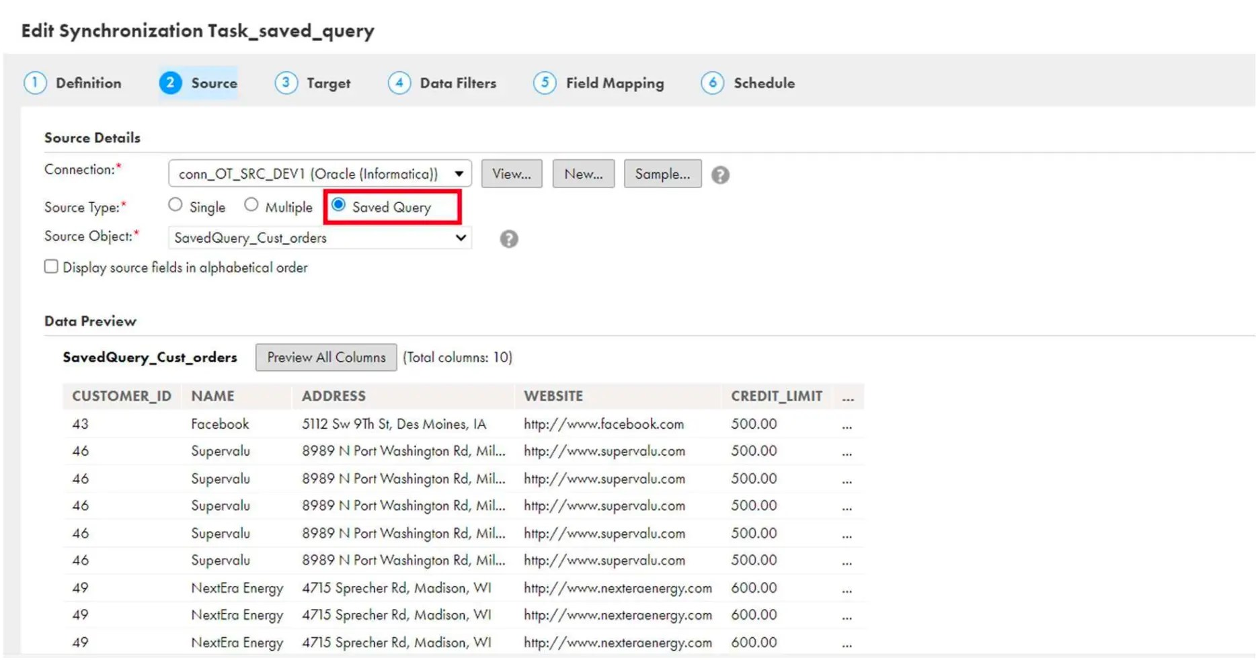The height and width of the screenshot is (660, 1256).
Task: Switch to the Schedule step
Action: pos(764,83)
